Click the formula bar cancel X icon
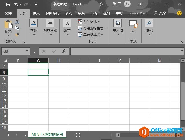185x140 pixels. click(44, 51)
